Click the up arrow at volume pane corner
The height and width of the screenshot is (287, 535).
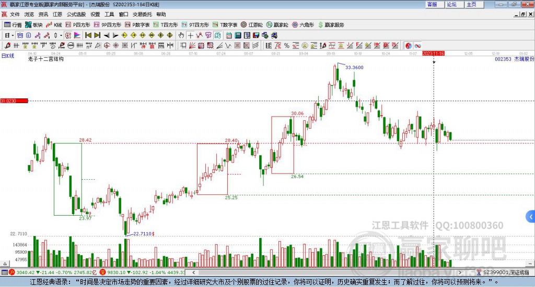tap(5, 264)
